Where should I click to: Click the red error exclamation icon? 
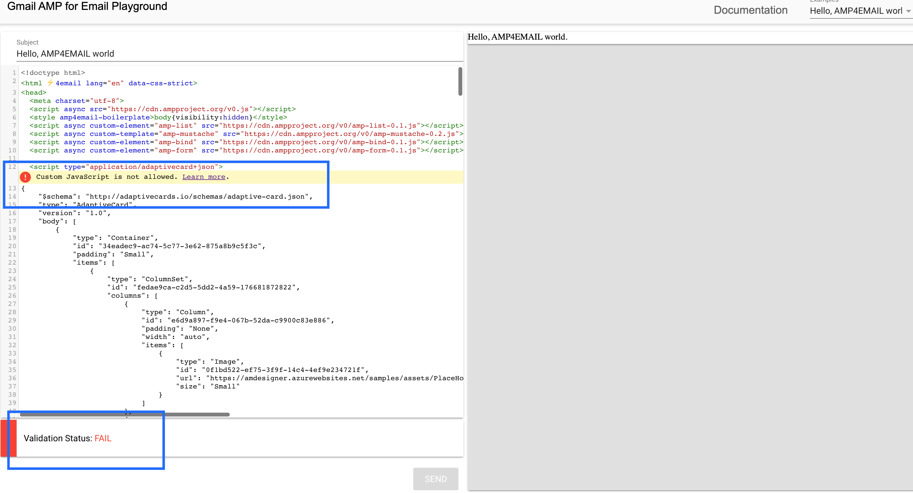tap(25, 177)
